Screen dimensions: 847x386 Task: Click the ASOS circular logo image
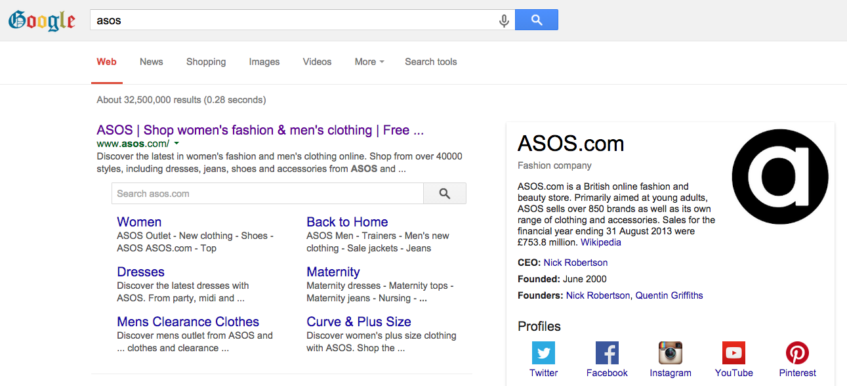tap(780, 177)
